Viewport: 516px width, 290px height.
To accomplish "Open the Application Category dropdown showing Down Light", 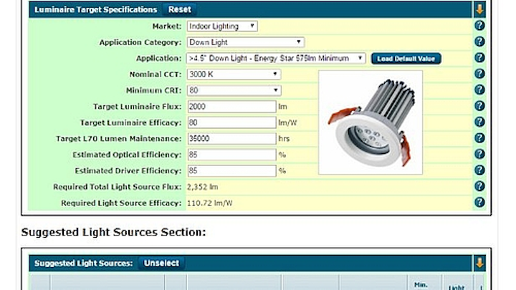I will pyautogui.click(x=246, y=42).
